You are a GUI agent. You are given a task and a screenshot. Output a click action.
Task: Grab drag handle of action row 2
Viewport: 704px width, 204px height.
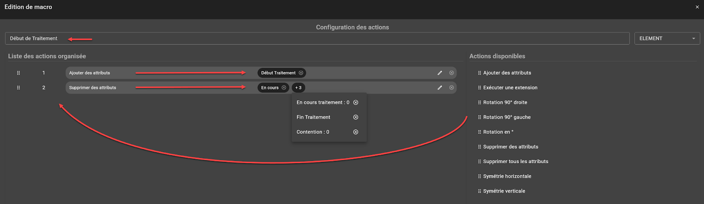coord(18,88)
